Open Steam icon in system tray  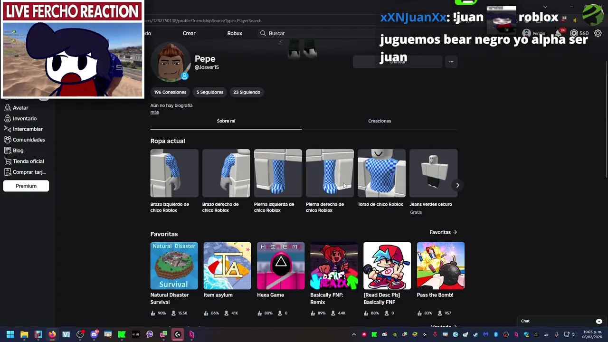(x=475, y=334)
